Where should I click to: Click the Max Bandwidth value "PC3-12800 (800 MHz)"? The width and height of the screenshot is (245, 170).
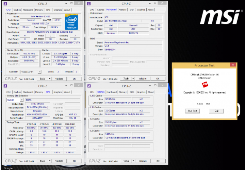(x=37, y=107)
